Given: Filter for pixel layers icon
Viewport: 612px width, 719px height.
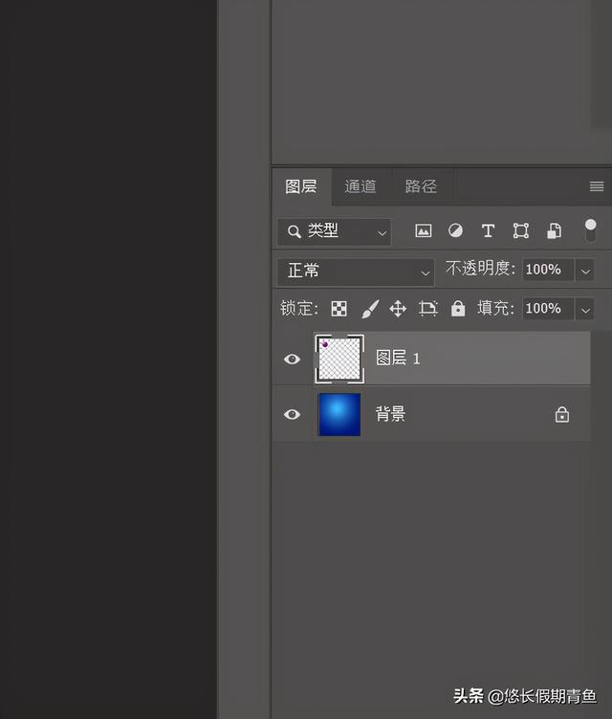Looking at the screenshot, I should pos(423,230).
